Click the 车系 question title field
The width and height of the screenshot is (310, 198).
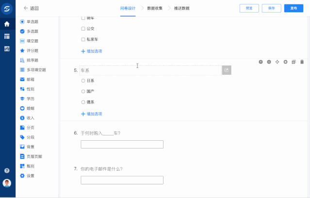click(150, 70)
